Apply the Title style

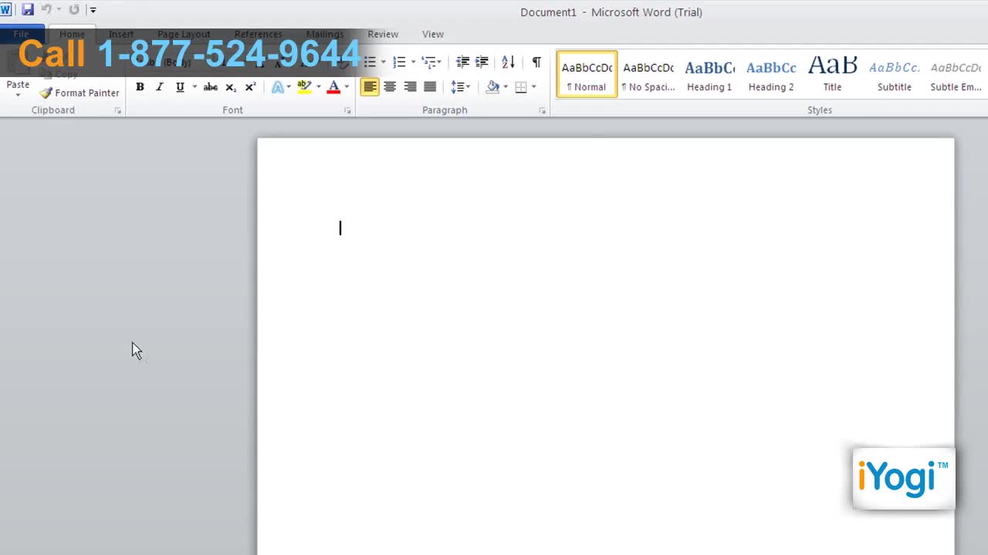point(832,74)
